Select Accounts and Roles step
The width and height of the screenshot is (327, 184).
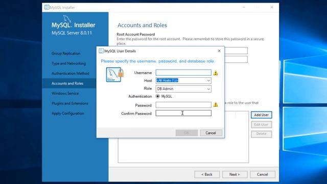(x=67, y=83)
